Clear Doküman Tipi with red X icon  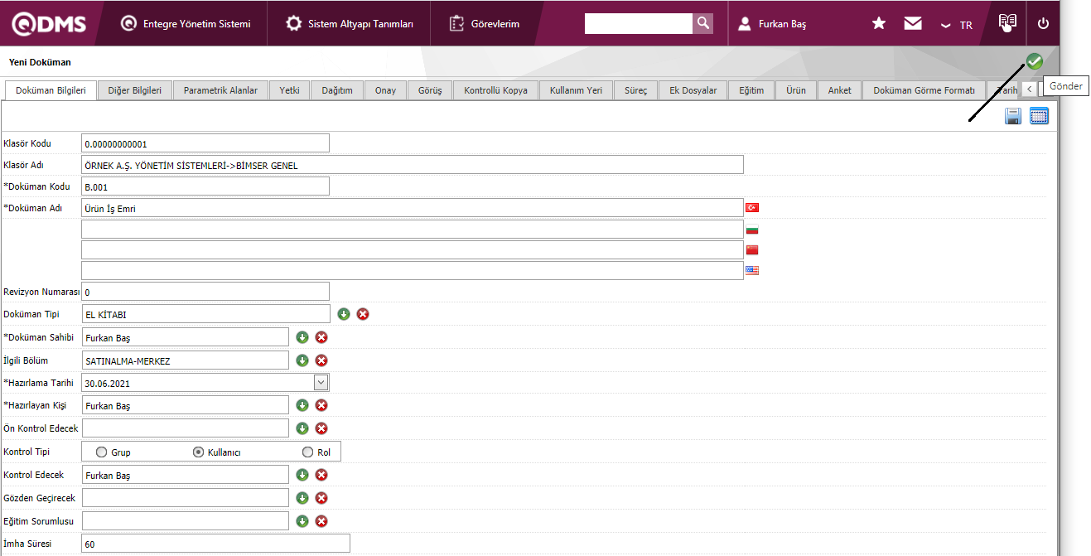[363, 314]
